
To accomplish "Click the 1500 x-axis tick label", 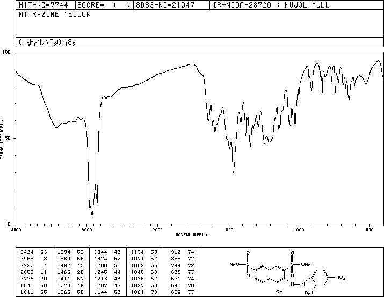I will pyautogui.click(x=228, y=230).
